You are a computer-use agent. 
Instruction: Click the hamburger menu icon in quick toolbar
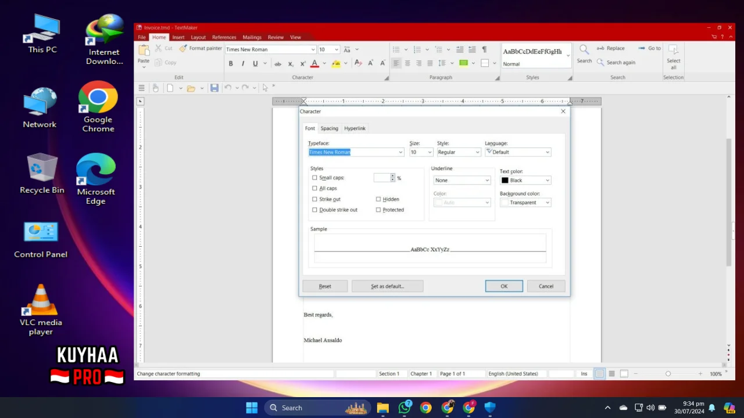click(141, 88)
